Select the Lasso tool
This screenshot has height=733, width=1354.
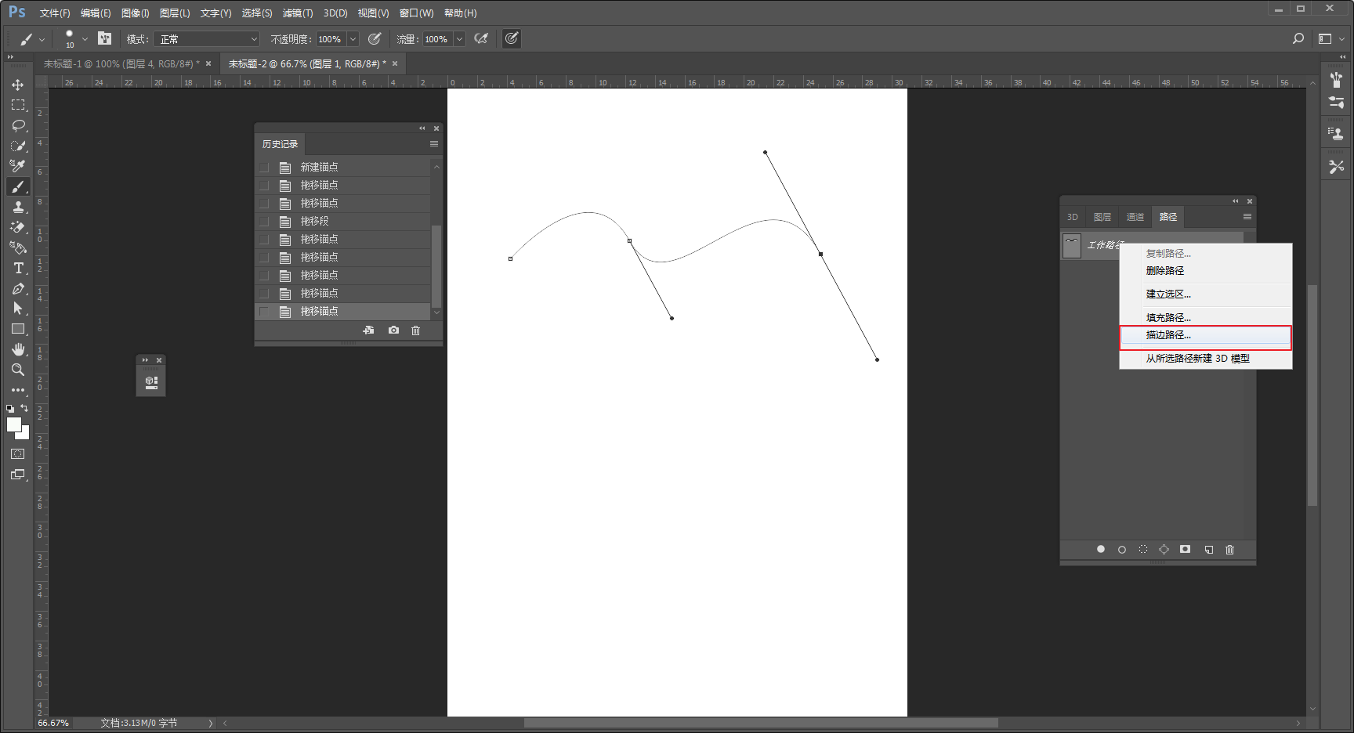pyautogui.click(x=17, y=125)
